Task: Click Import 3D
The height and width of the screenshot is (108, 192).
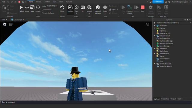Action: coord(89,10)
